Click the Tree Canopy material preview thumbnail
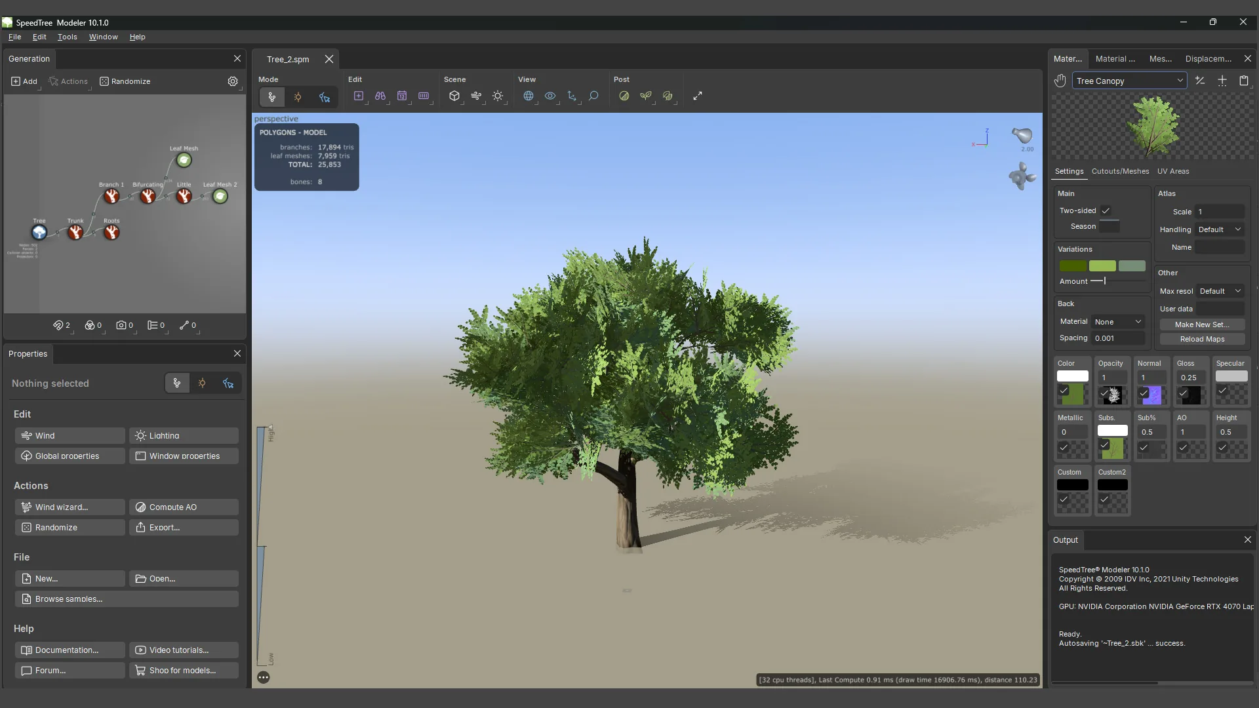 (1152, 126)
